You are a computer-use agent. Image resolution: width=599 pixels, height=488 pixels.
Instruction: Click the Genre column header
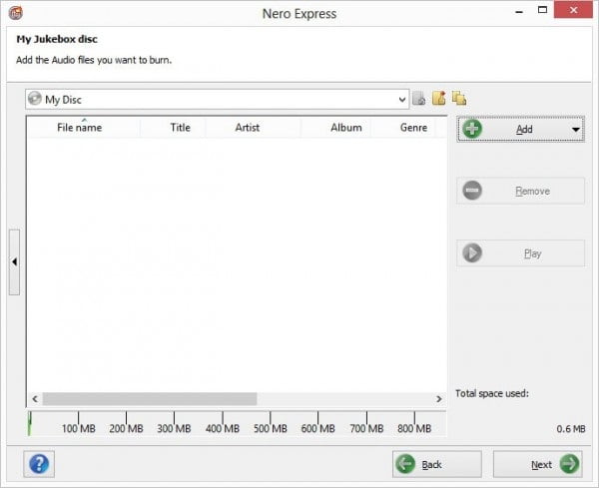[413, 128]
